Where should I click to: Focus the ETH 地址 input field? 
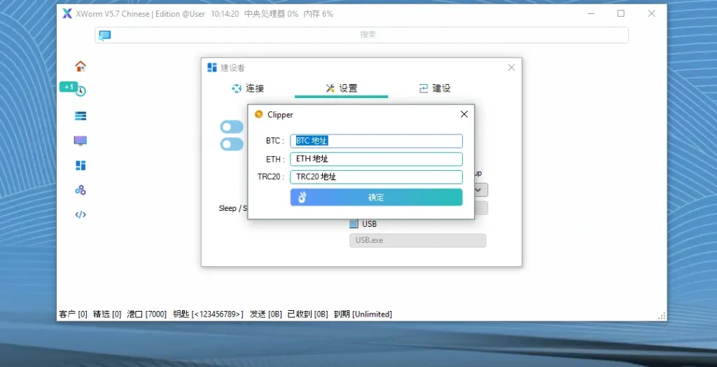[x=376, y=159]
